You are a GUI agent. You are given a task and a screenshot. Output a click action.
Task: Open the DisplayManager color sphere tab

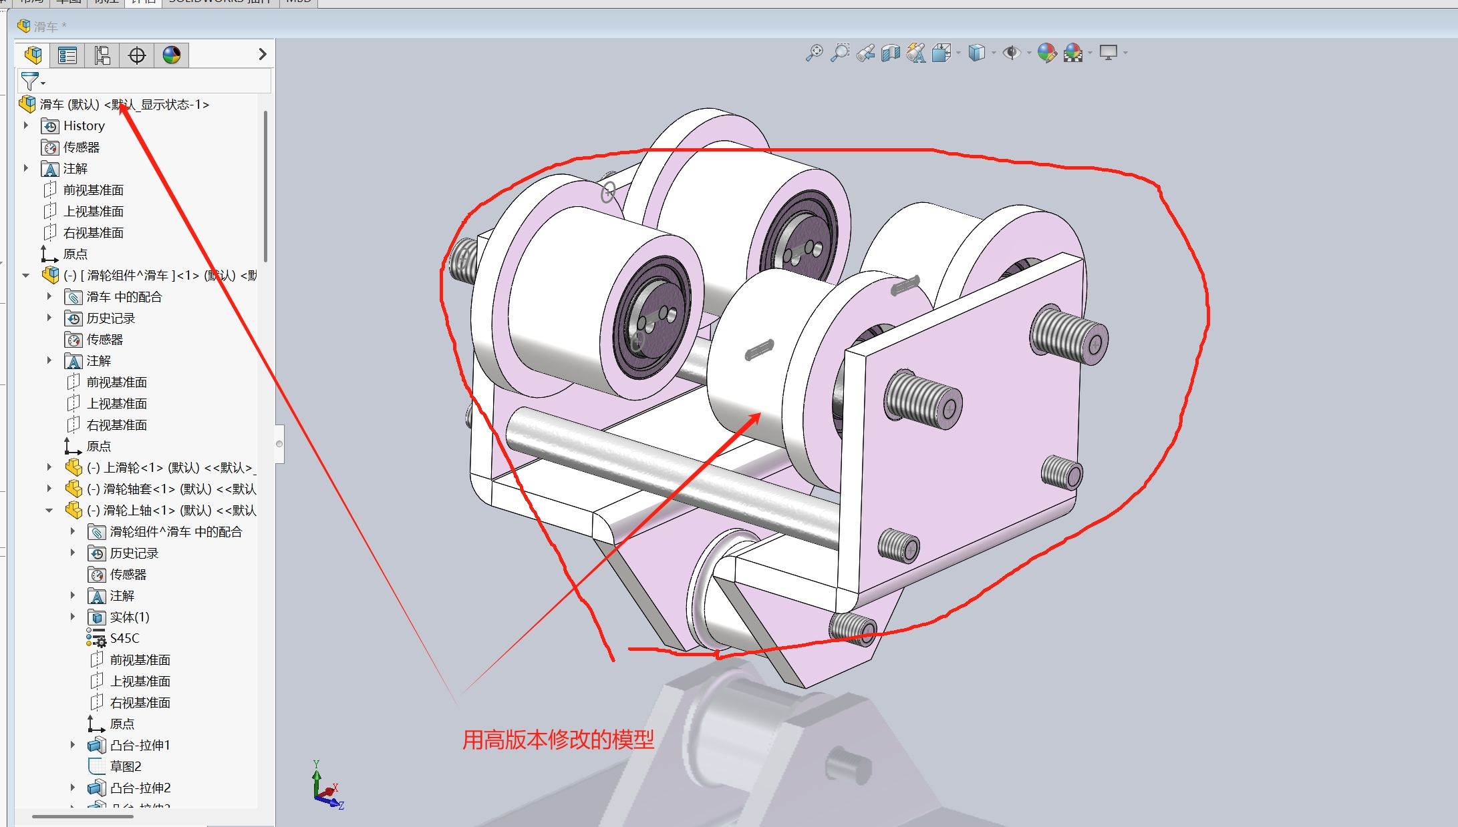(172, 55)
